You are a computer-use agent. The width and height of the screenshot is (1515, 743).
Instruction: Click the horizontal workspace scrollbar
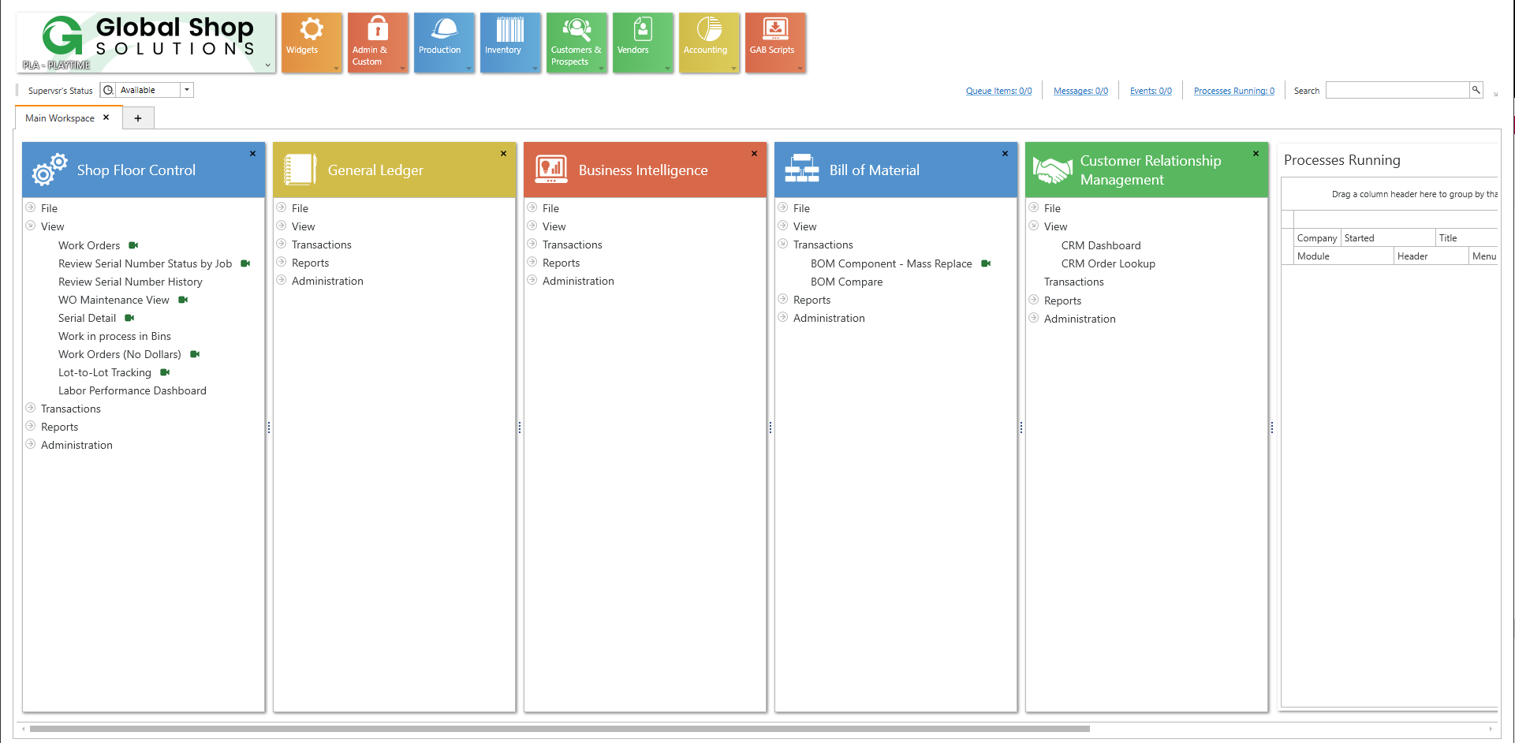tap(560, 729)
